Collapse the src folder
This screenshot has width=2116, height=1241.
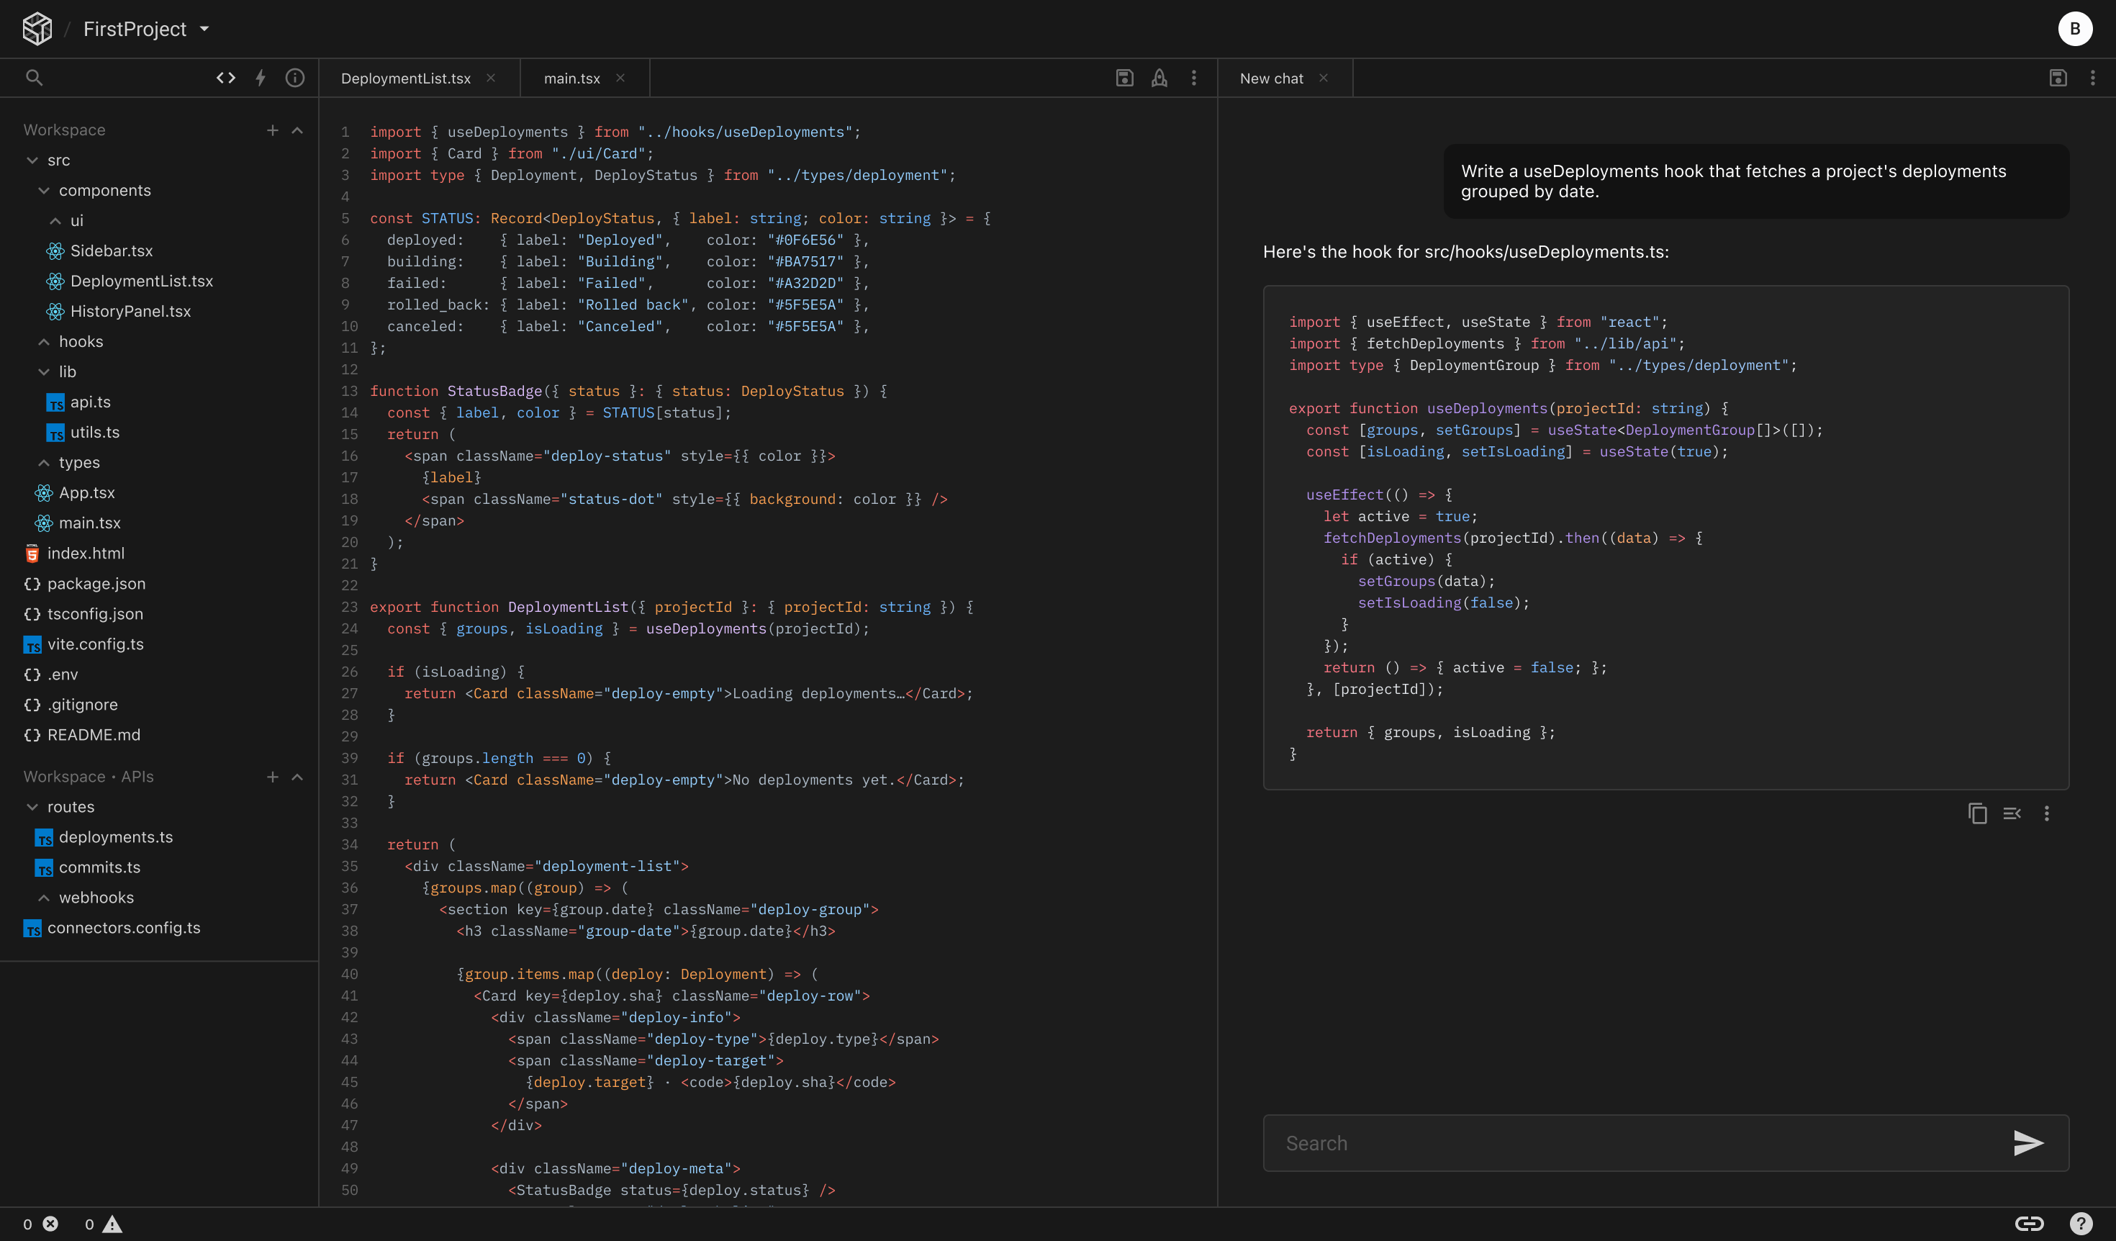[x=32, y=161]
